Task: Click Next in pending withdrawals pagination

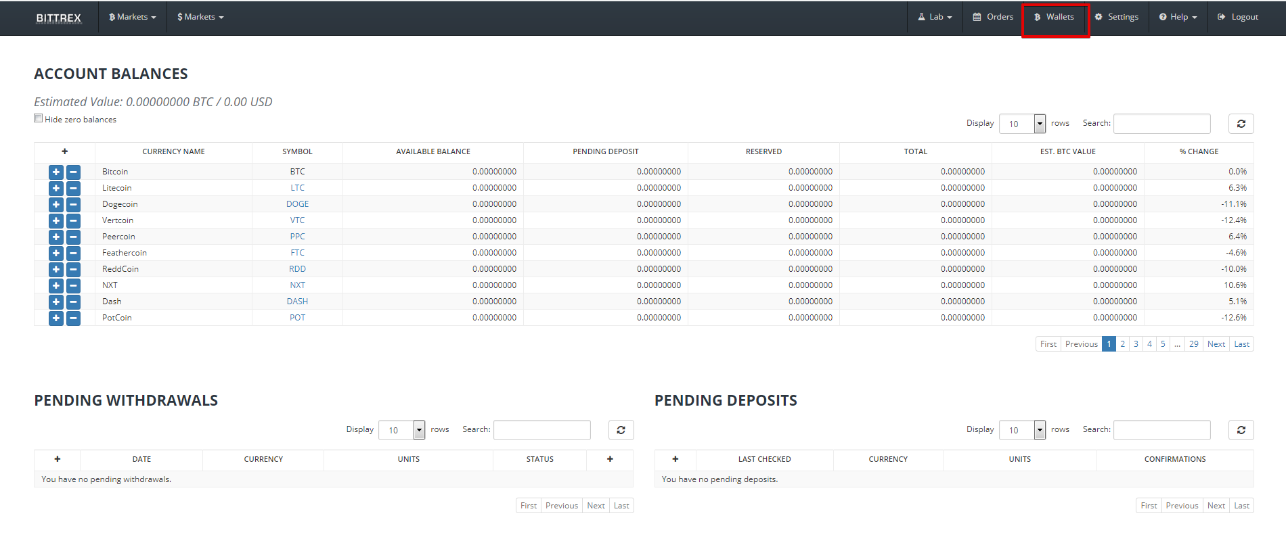Action: tap(596, 506)
